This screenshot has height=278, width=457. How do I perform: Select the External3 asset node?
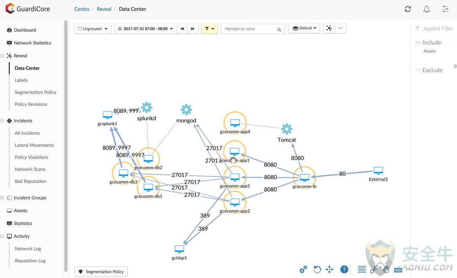point(378,170)
